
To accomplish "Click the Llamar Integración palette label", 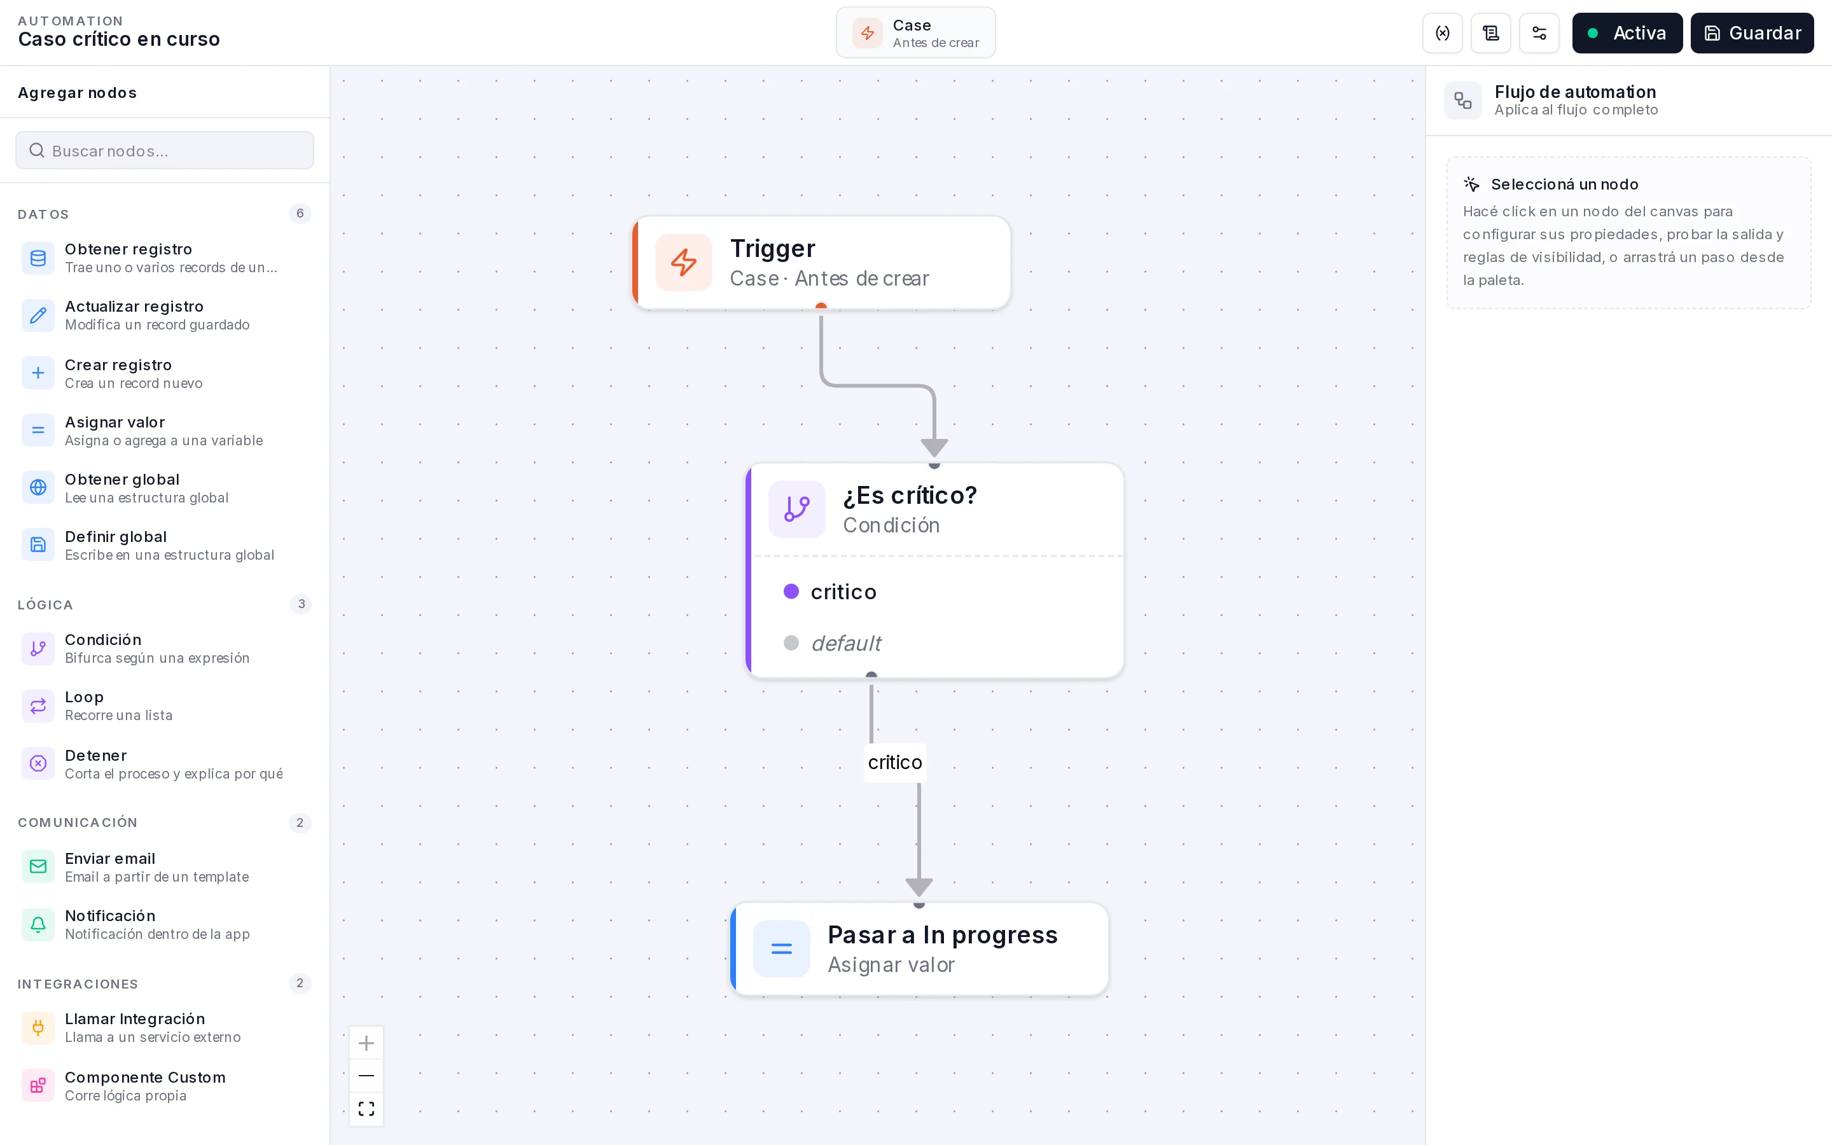I will pyautogui.click(x=135, y=1019).
